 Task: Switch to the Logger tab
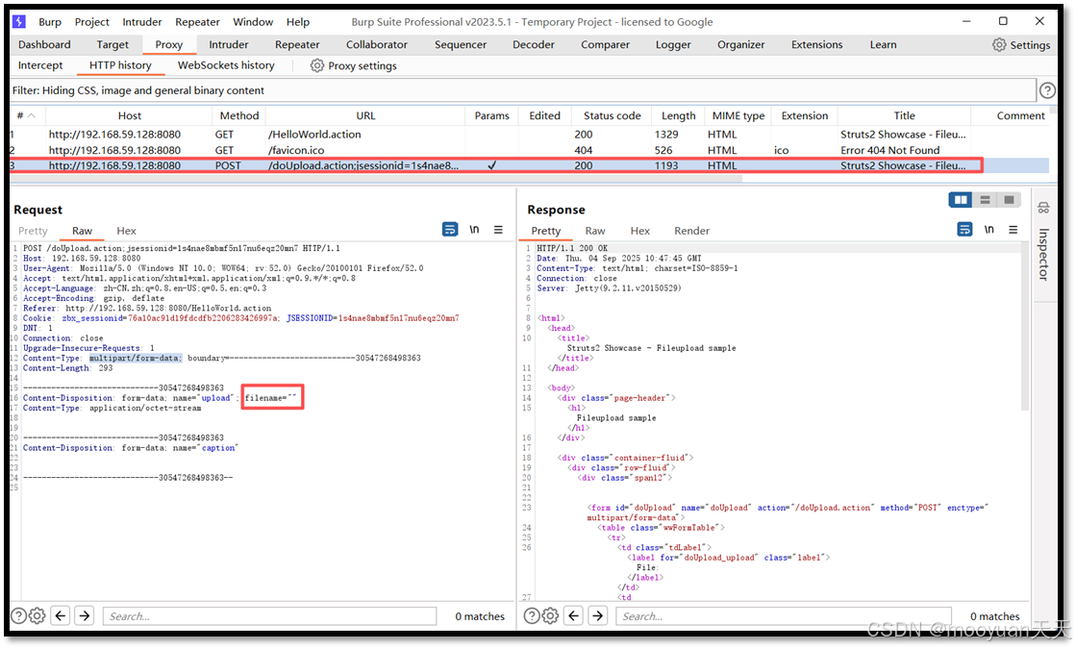(x=673, y=44)
